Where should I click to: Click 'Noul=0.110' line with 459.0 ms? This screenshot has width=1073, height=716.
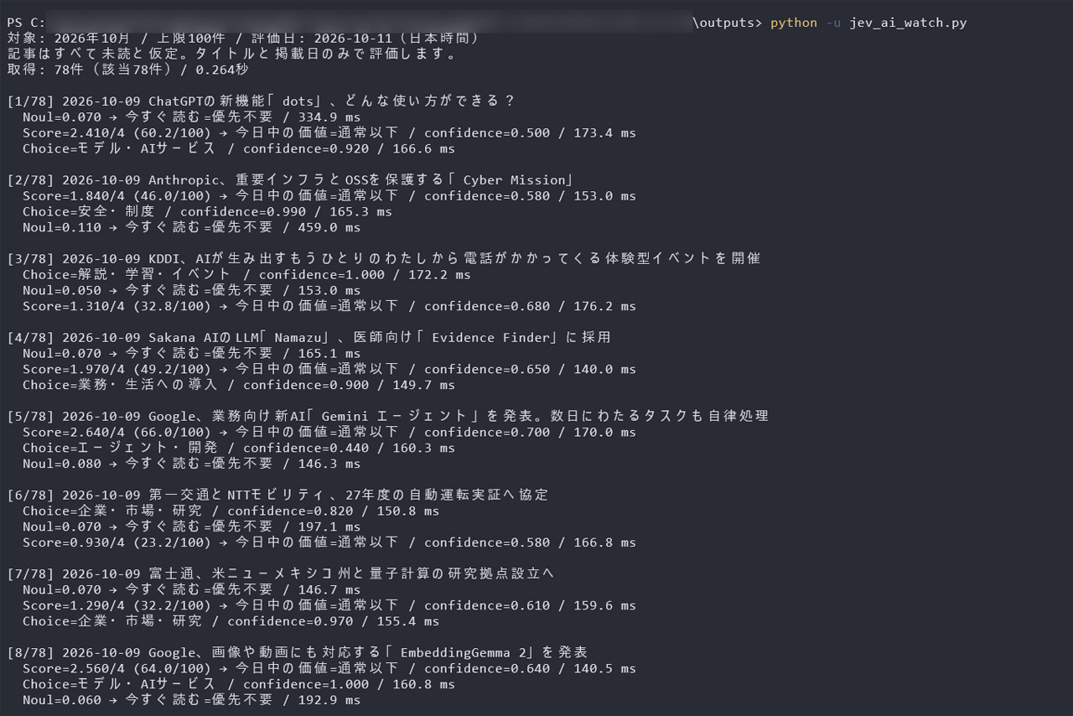point(191,227)
